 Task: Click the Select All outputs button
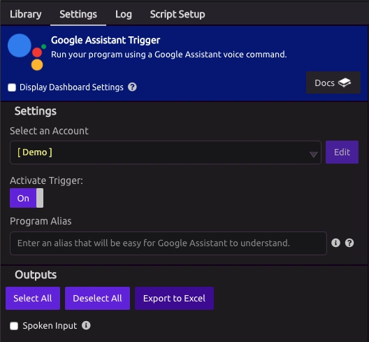33,298
